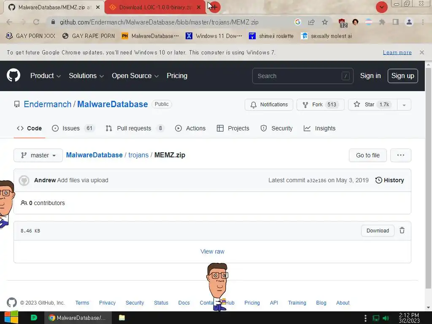The image size is (432, 324).
Task: Open the Issues tab
Action: point(73,128)
